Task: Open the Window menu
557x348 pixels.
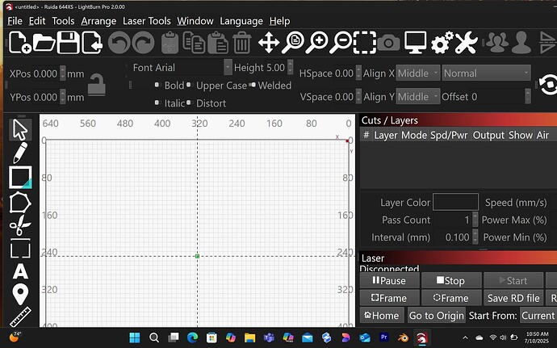Action: (x=195, y=21)
